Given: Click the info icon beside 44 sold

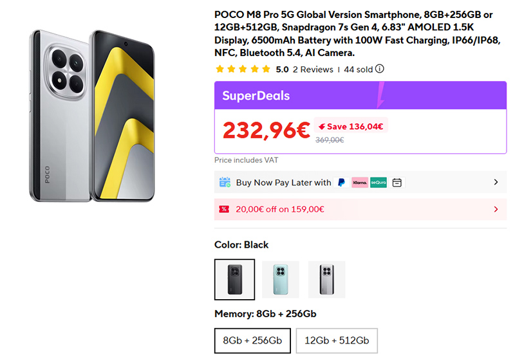Looking at the screenshot, I should (x=380, y=69).
